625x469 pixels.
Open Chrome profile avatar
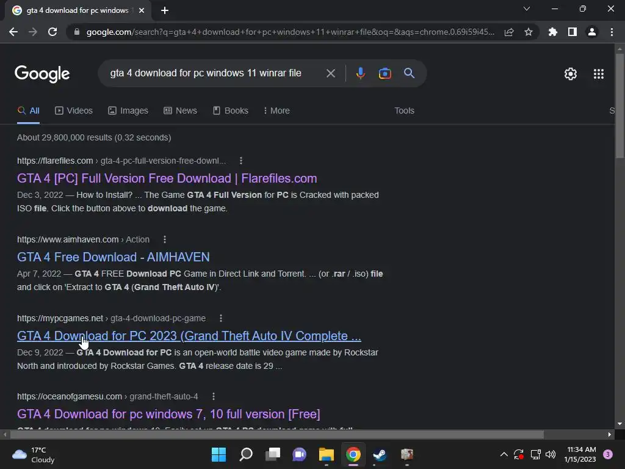[592, 32]
